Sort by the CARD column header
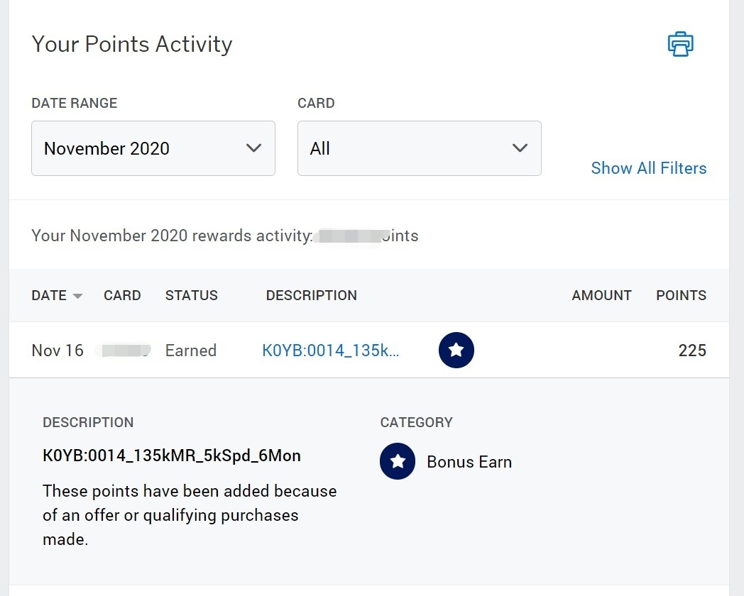Screen dimensions: 744x596 tap(122, 295)
